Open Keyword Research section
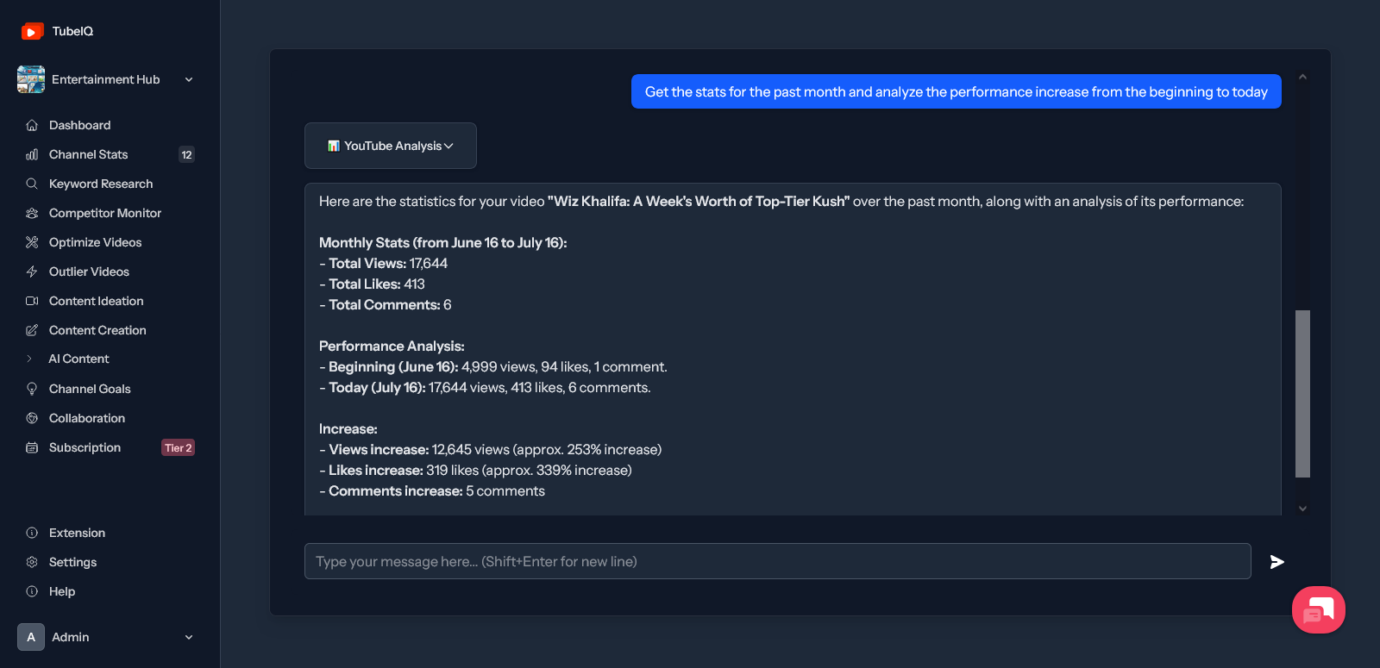 [x=101, y=184]
